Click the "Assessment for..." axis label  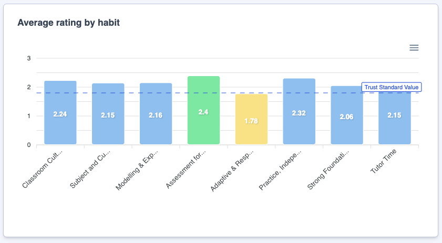(x=187, y=169)
